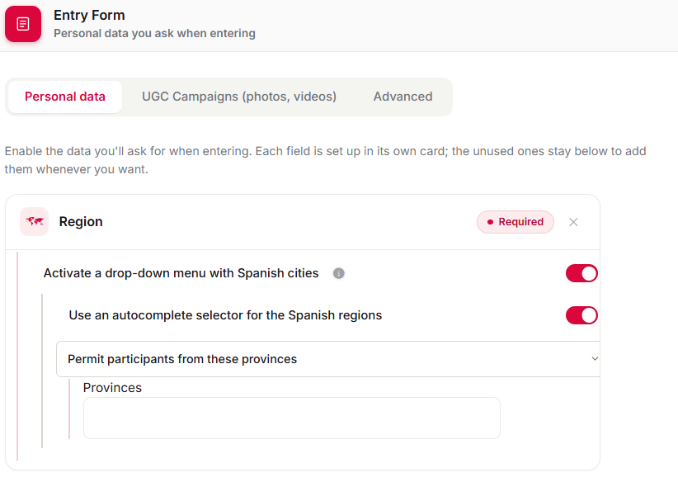Open the Permit participants from these provinces dropdown
Viewport: 678px width, 482px height.
pos(327,359)
